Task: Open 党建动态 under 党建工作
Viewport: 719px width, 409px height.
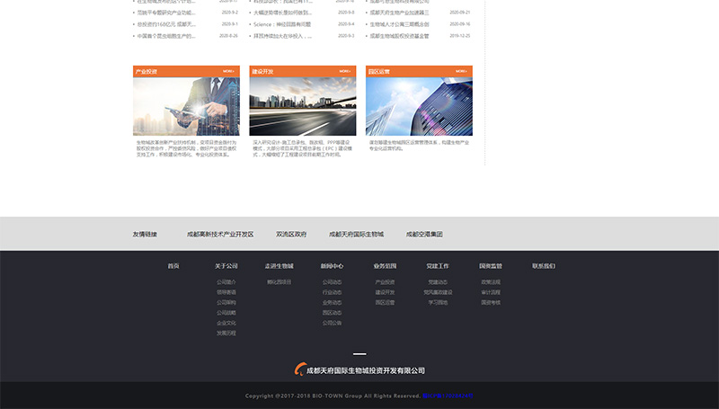Action: [438, 282]
